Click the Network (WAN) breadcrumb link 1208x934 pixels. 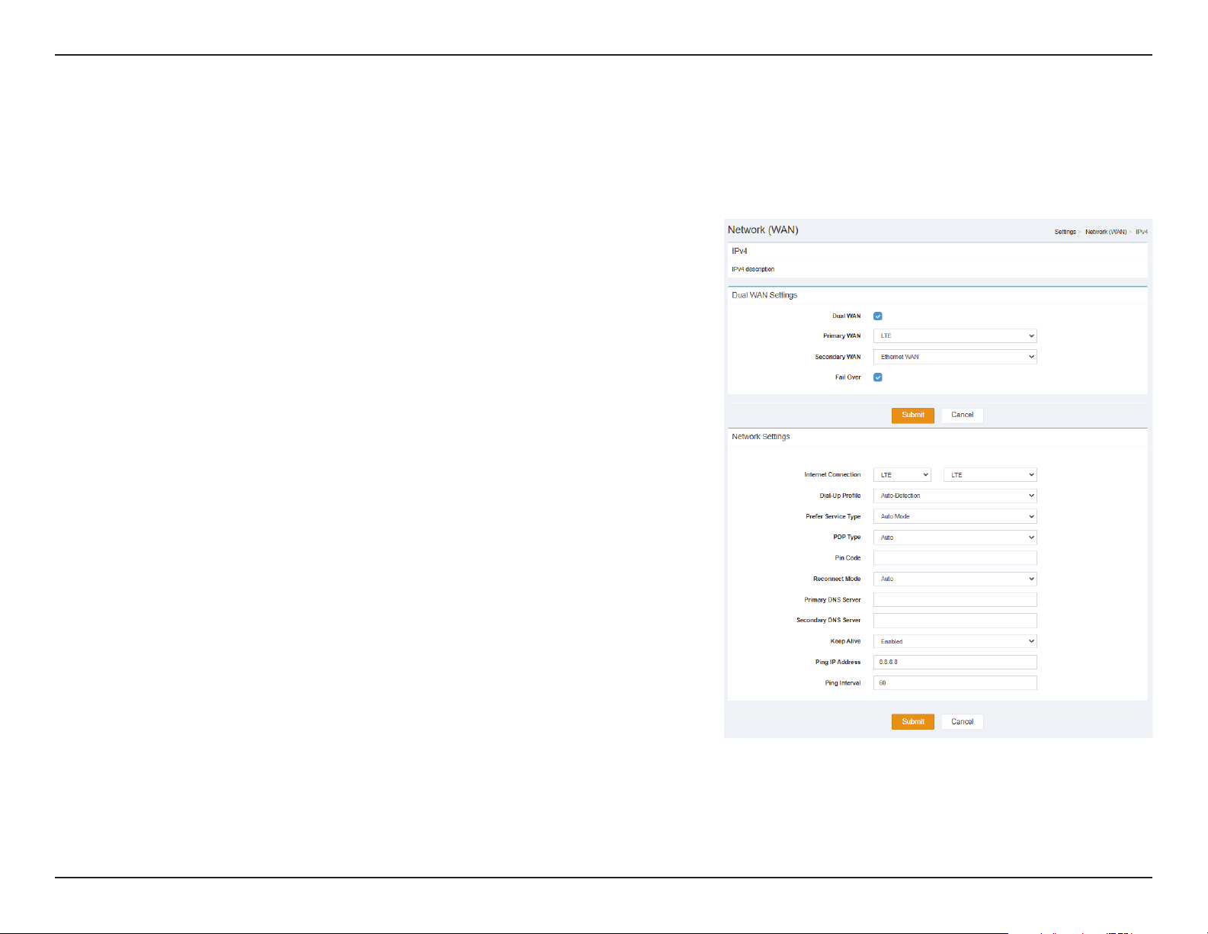pos(1106,232)
